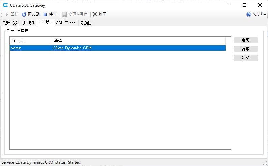Click the 削除 delete button
The image size is (268, 166).
pyautogui.click(x=246, y=58)
